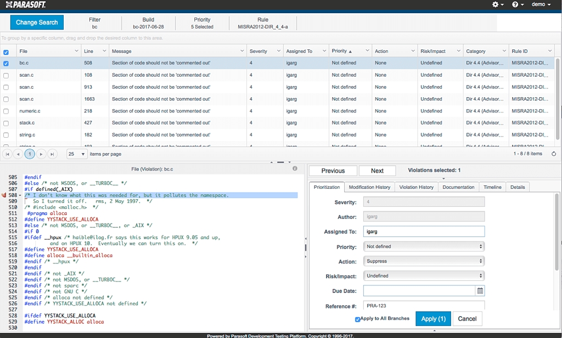Open the Category column menu
This screenshot has height=338, width=562.
[504, 51]
